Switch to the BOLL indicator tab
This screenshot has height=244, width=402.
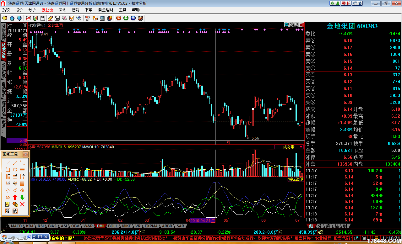pos(113,226)
